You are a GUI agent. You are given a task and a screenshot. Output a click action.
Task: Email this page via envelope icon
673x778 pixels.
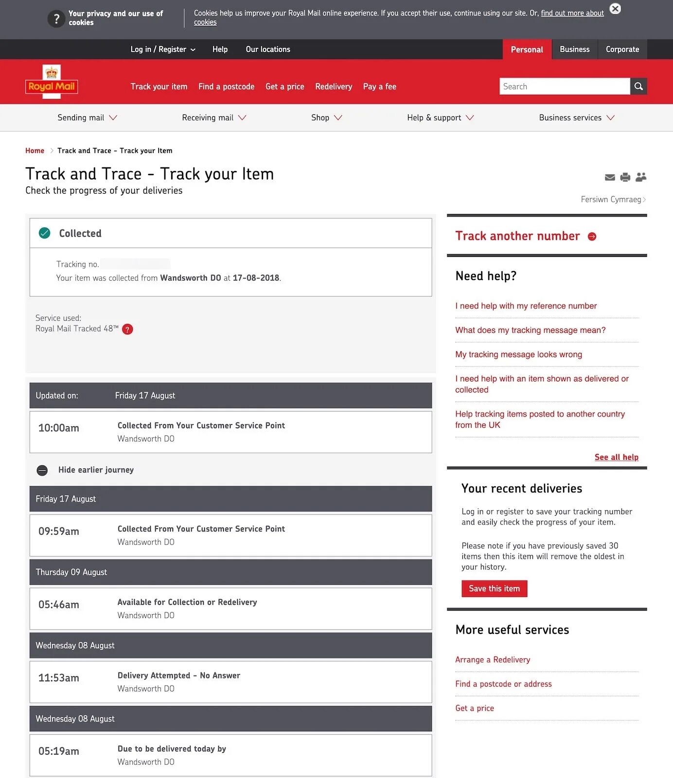[610, 178]
